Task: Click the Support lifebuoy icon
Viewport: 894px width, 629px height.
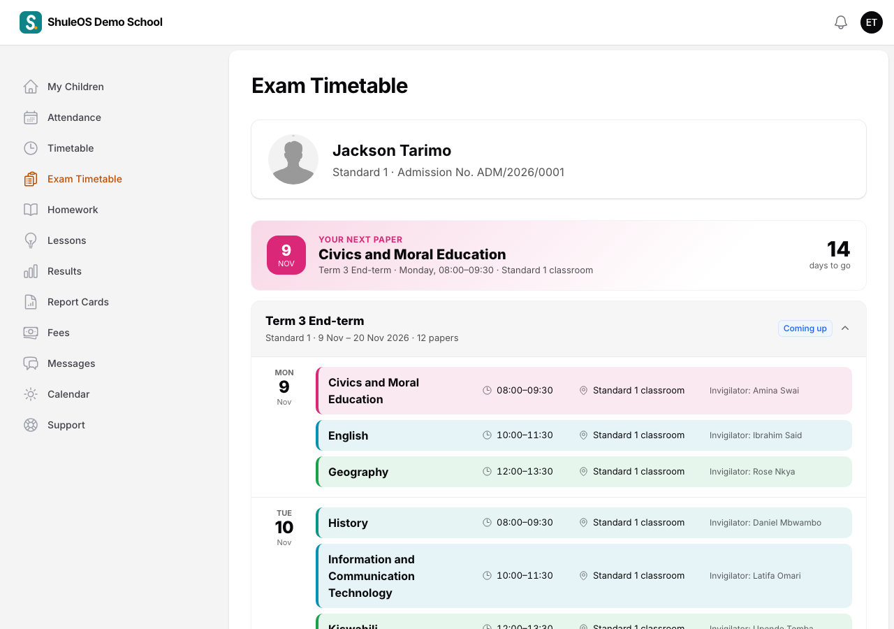Action: coord(31,425)
